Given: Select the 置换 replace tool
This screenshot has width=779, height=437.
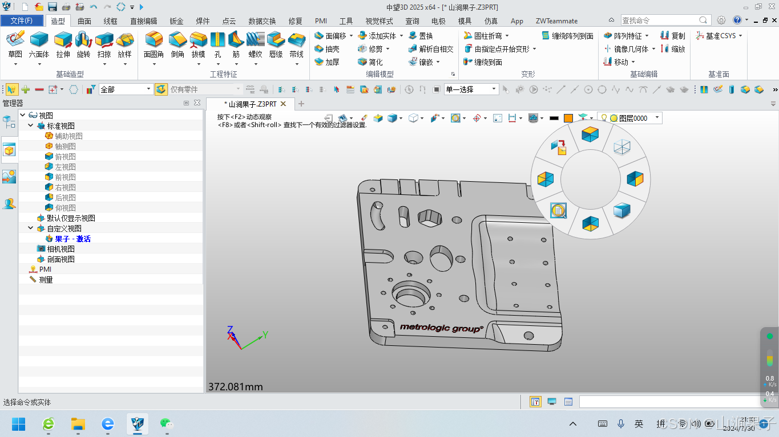Looking at the screenshot, I should tap(420, 36).
